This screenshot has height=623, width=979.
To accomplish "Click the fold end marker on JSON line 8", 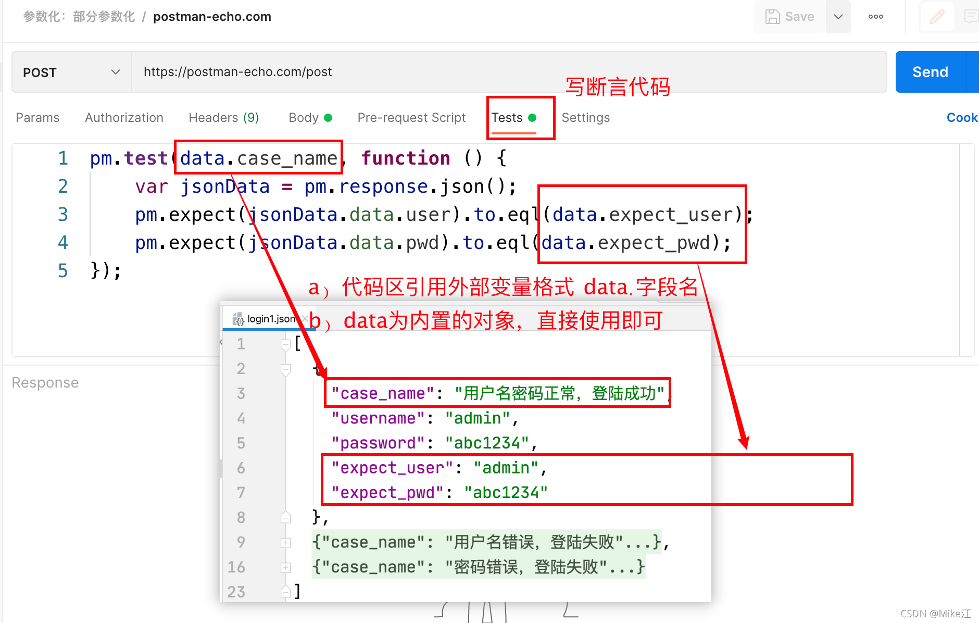I will tap(285, 517).
